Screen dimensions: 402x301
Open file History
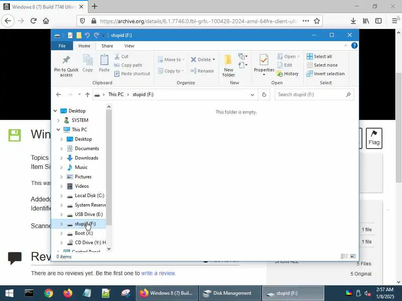[288, 74]
